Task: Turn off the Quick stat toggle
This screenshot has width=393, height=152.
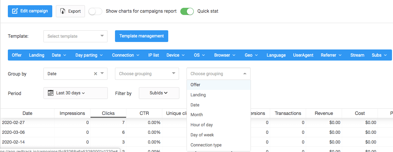Action: pos(187,11)
